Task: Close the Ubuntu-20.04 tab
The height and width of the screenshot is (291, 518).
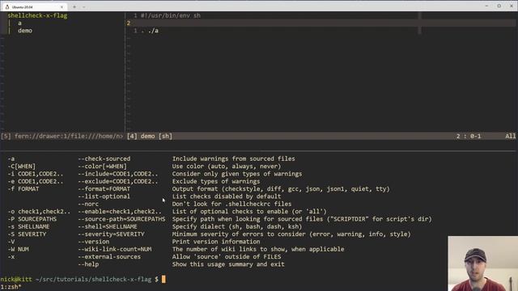Action: [62, 7]
